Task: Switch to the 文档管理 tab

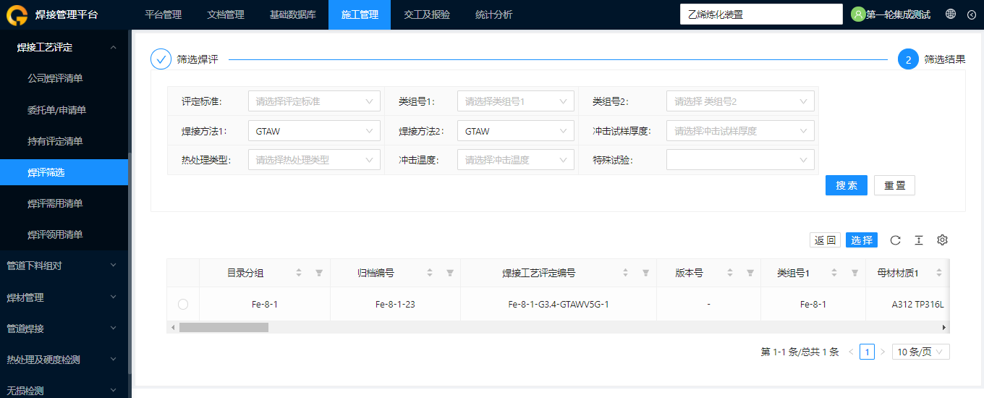Action: coord(225,14)
